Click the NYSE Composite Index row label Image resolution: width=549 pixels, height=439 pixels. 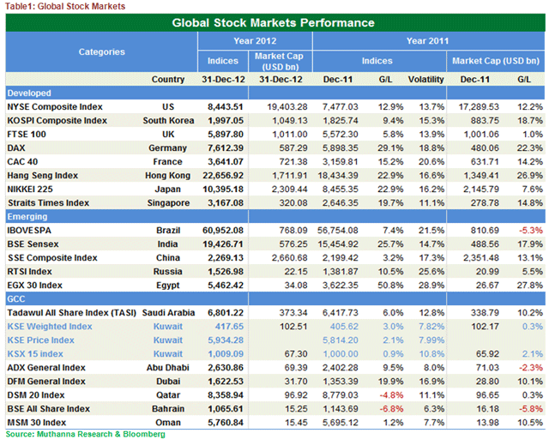tap(55, 105)
